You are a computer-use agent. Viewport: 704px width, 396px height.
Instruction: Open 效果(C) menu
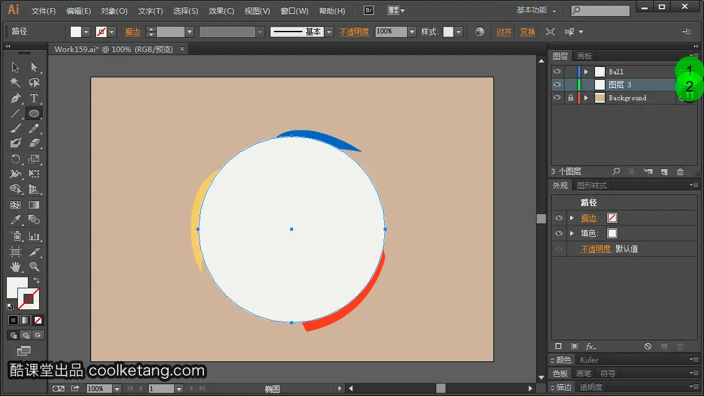click(x=221, y=11)
